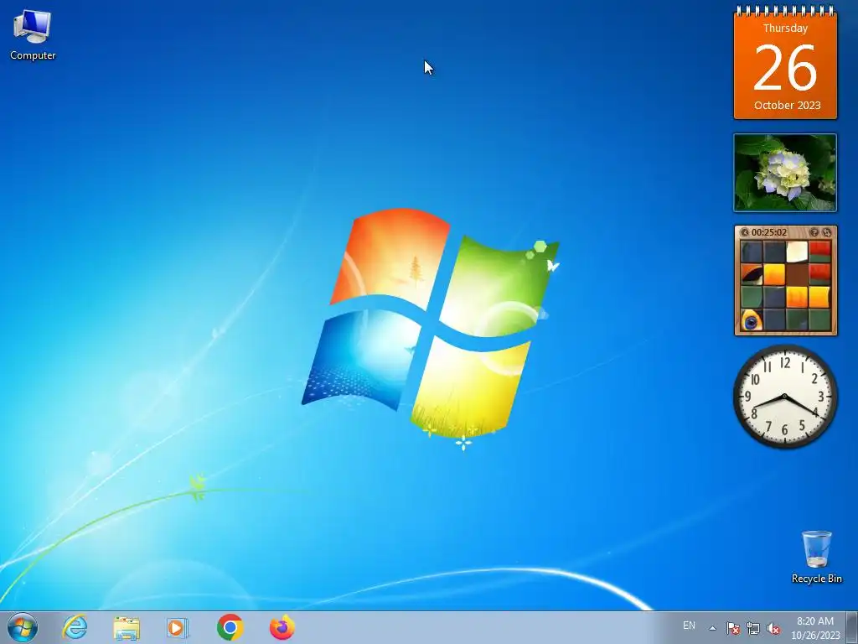
Task: Click the puzzle's question mark icon
Action: tap(814, 233)
